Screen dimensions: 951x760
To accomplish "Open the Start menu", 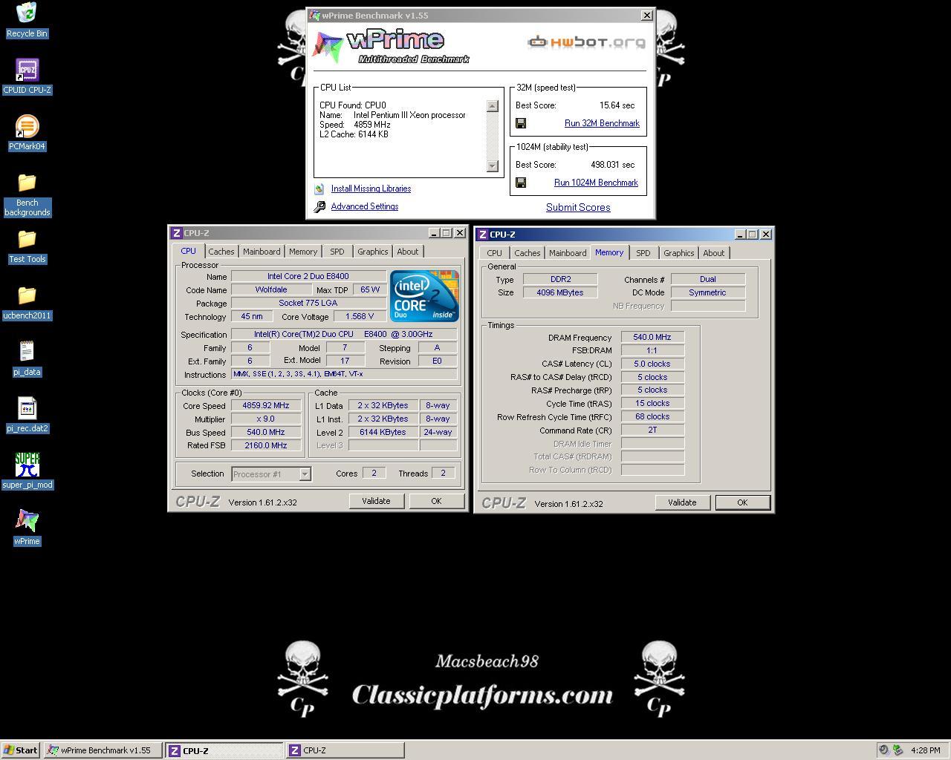I will (21, 750).
